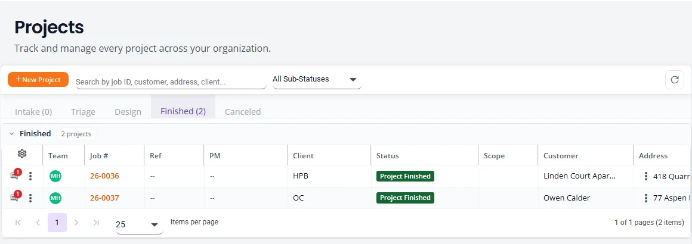Open items per page 25 dropdown
The width and height of the screenshot is (692, 244).
[139, 224]
